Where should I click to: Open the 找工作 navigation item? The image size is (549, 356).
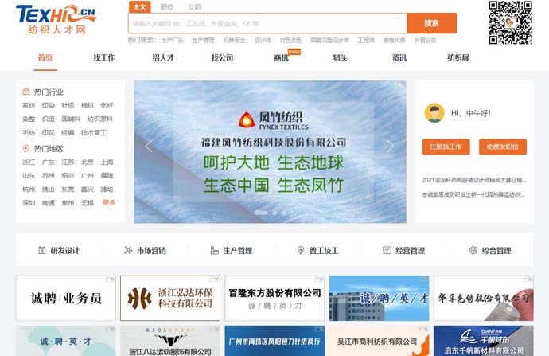pos(104,58)
